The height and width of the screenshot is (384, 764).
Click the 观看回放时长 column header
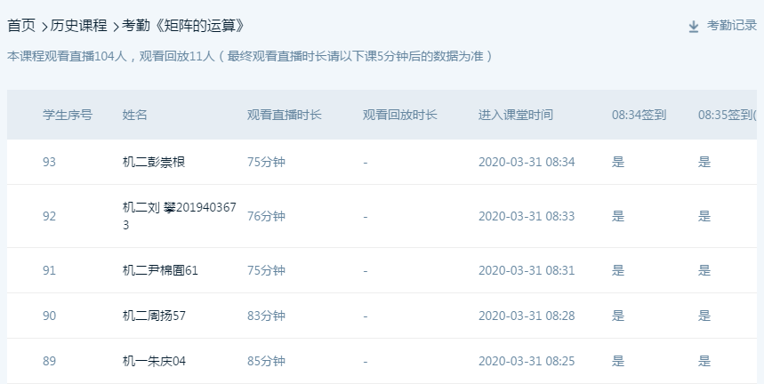pos(400,115)
